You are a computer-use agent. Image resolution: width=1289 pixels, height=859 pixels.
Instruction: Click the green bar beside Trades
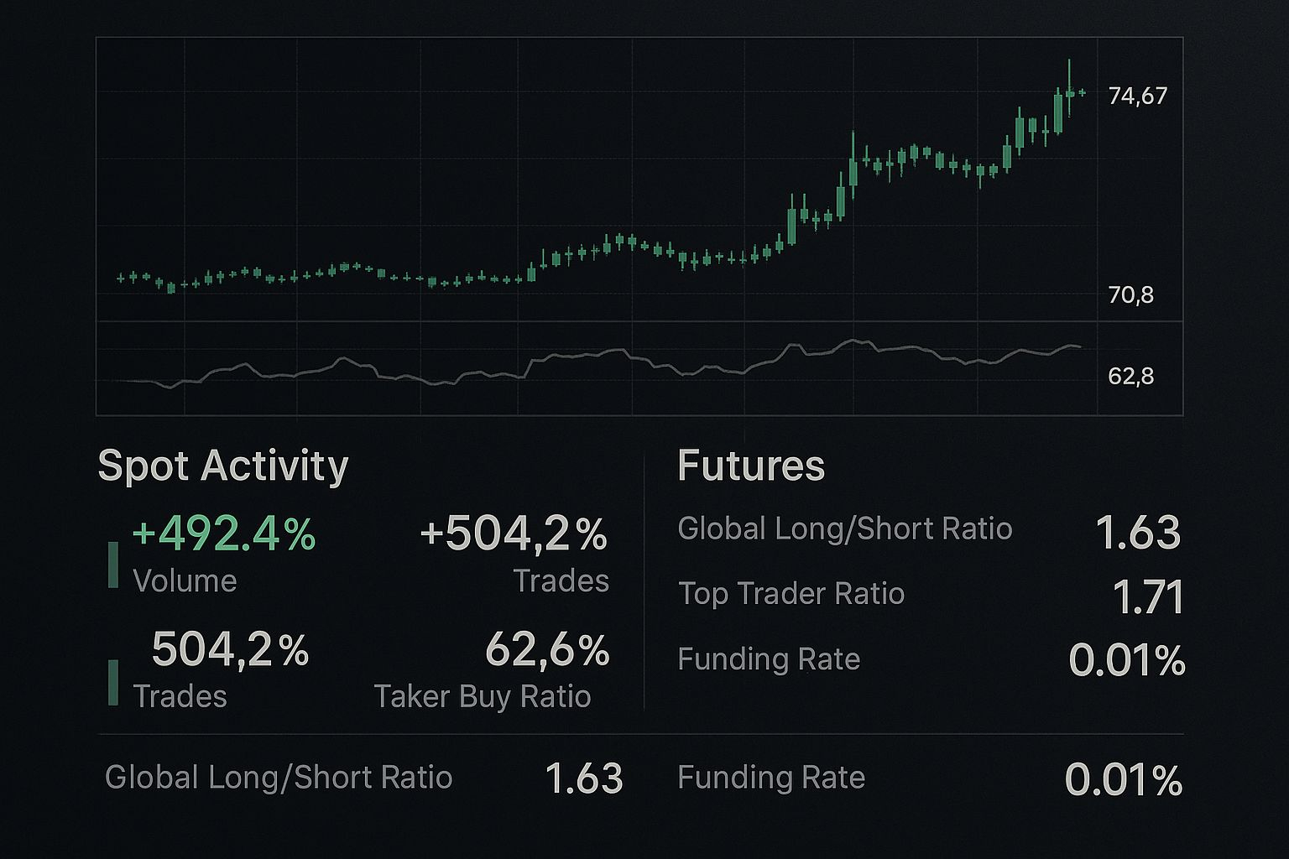(113, 682)
